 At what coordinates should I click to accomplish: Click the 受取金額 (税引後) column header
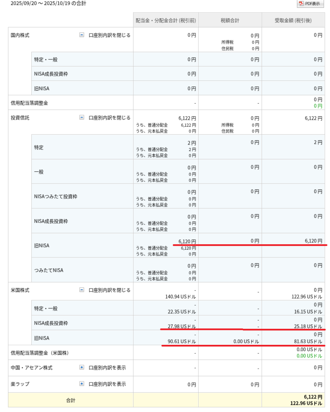click(293, 19)
